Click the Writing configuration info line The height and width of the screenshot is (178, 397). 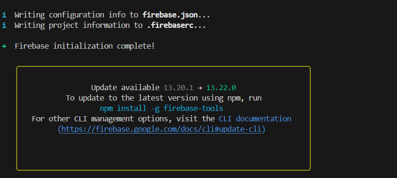coord(112,15)
